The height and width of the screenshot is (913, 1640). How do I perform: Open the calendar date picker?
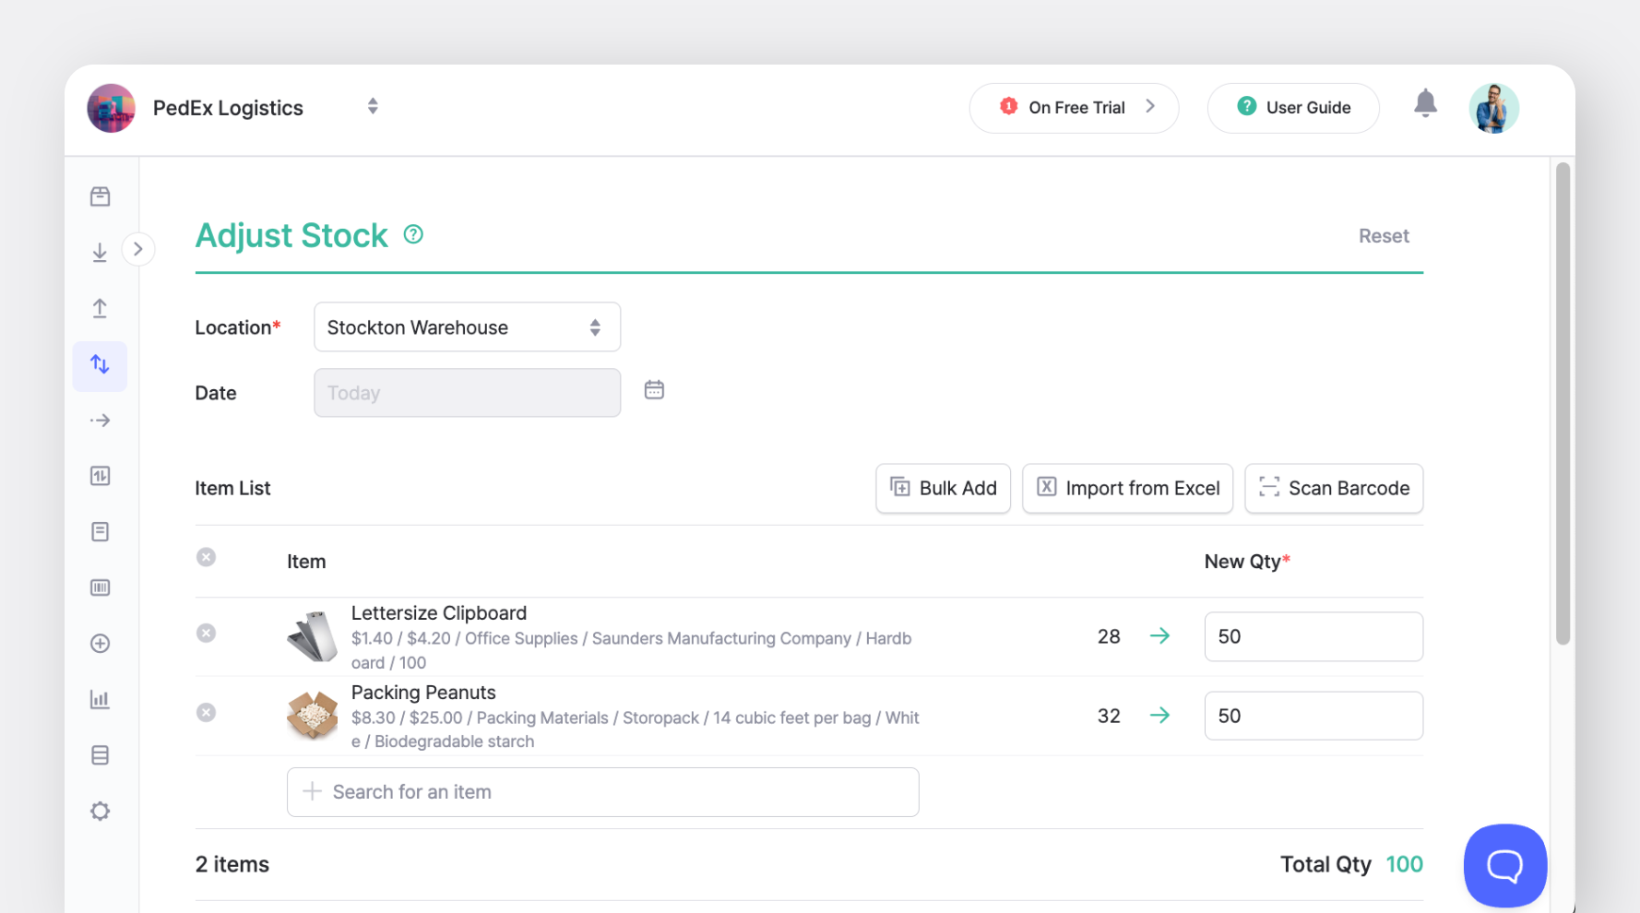pos(654,389)
